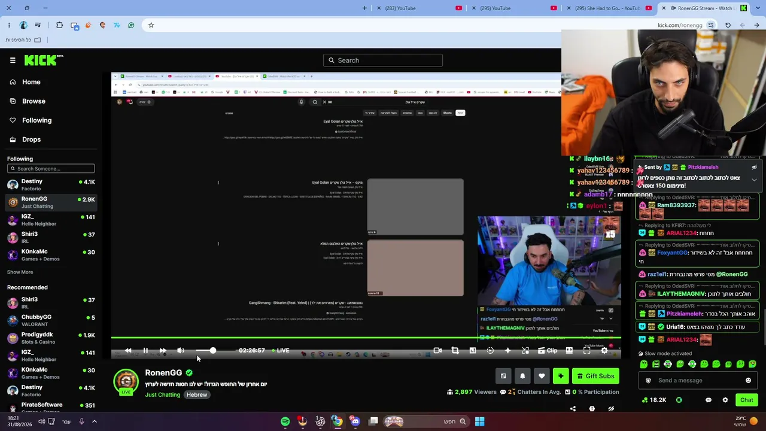Viewport: 766px width, 431px height.
Task: Collapse the pinned message chevron
Action: [754, 180]
